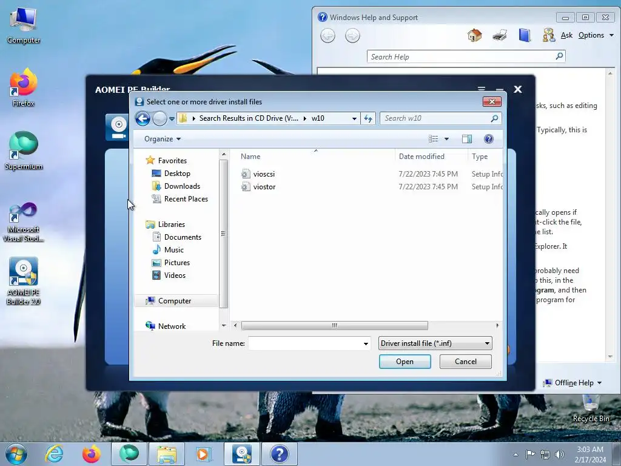Select Computer in the navigation pane
The height and width of the screenshot is (466, 621).
click(174, 301)
